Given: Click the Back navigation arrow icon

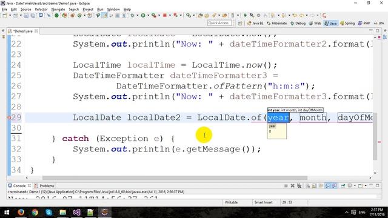Looking at the screenshot, I should pos(301,15).
